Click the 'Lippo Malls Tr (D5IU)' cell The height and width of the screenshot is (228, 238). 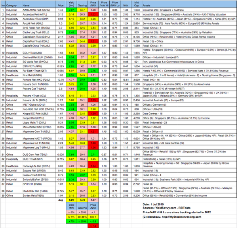point(39,123)
